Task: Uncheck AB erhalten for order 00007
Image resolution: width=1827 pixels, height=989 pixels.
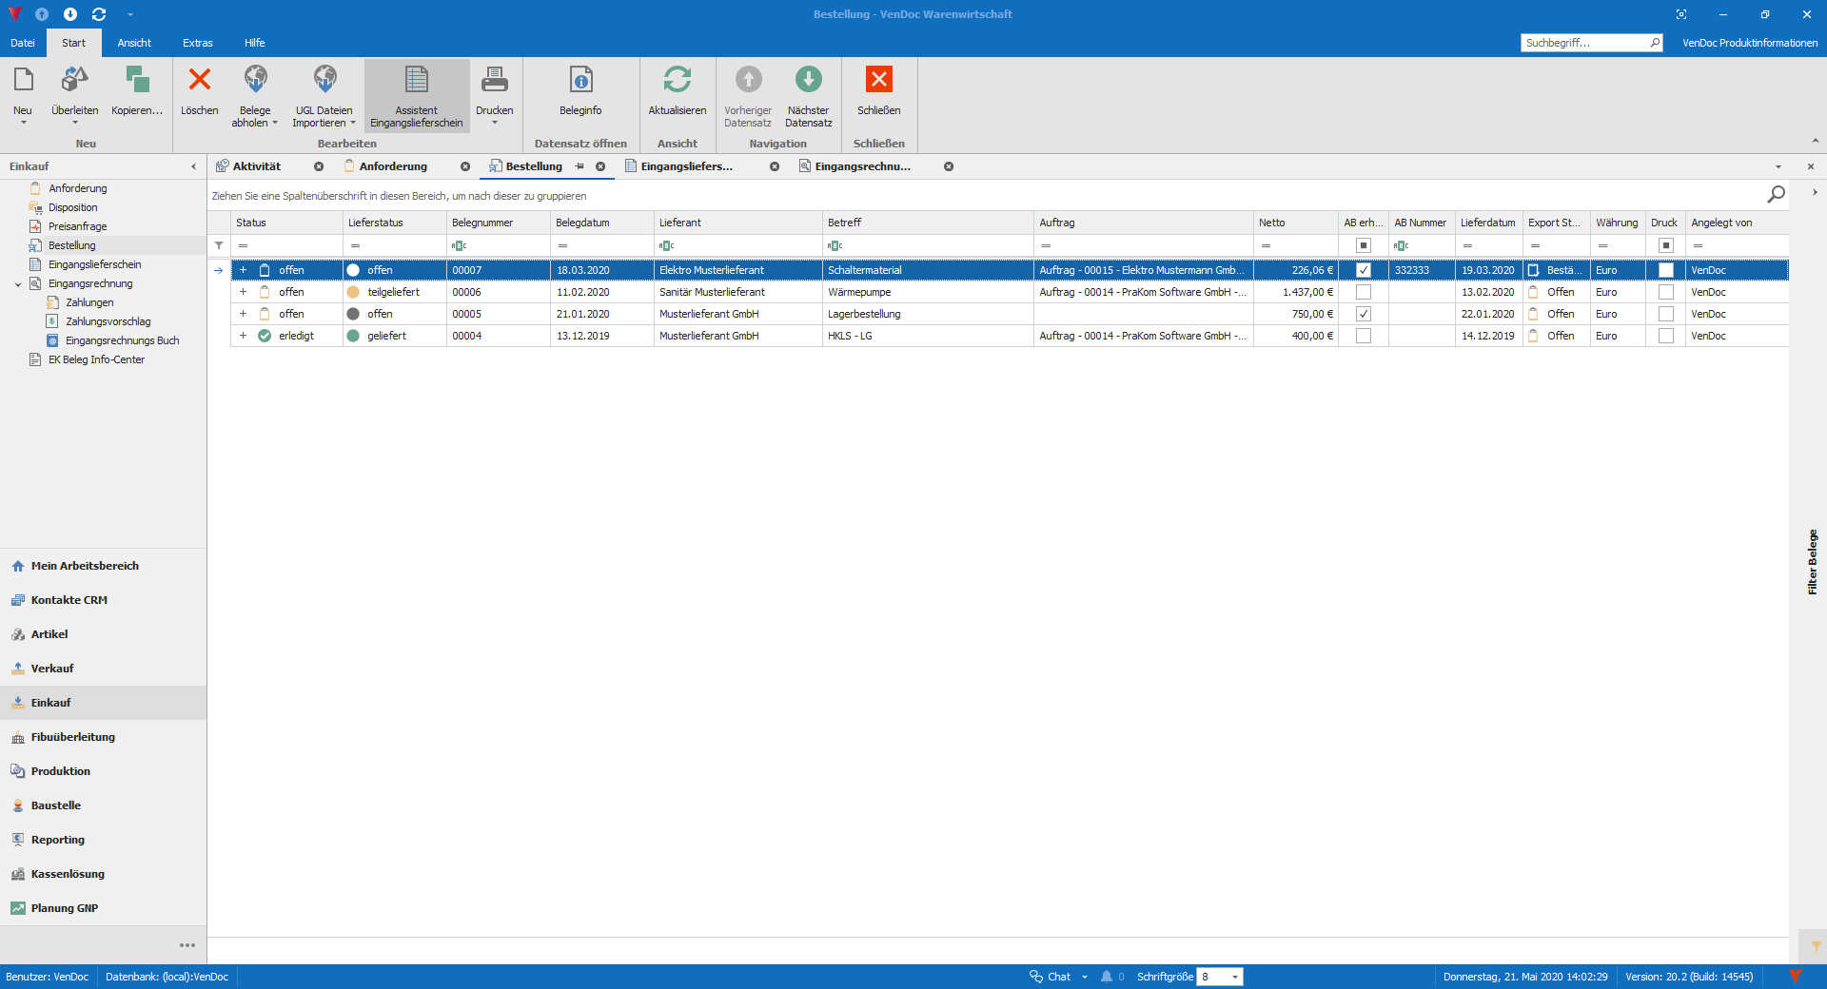Action: (x=1363, y=270)
